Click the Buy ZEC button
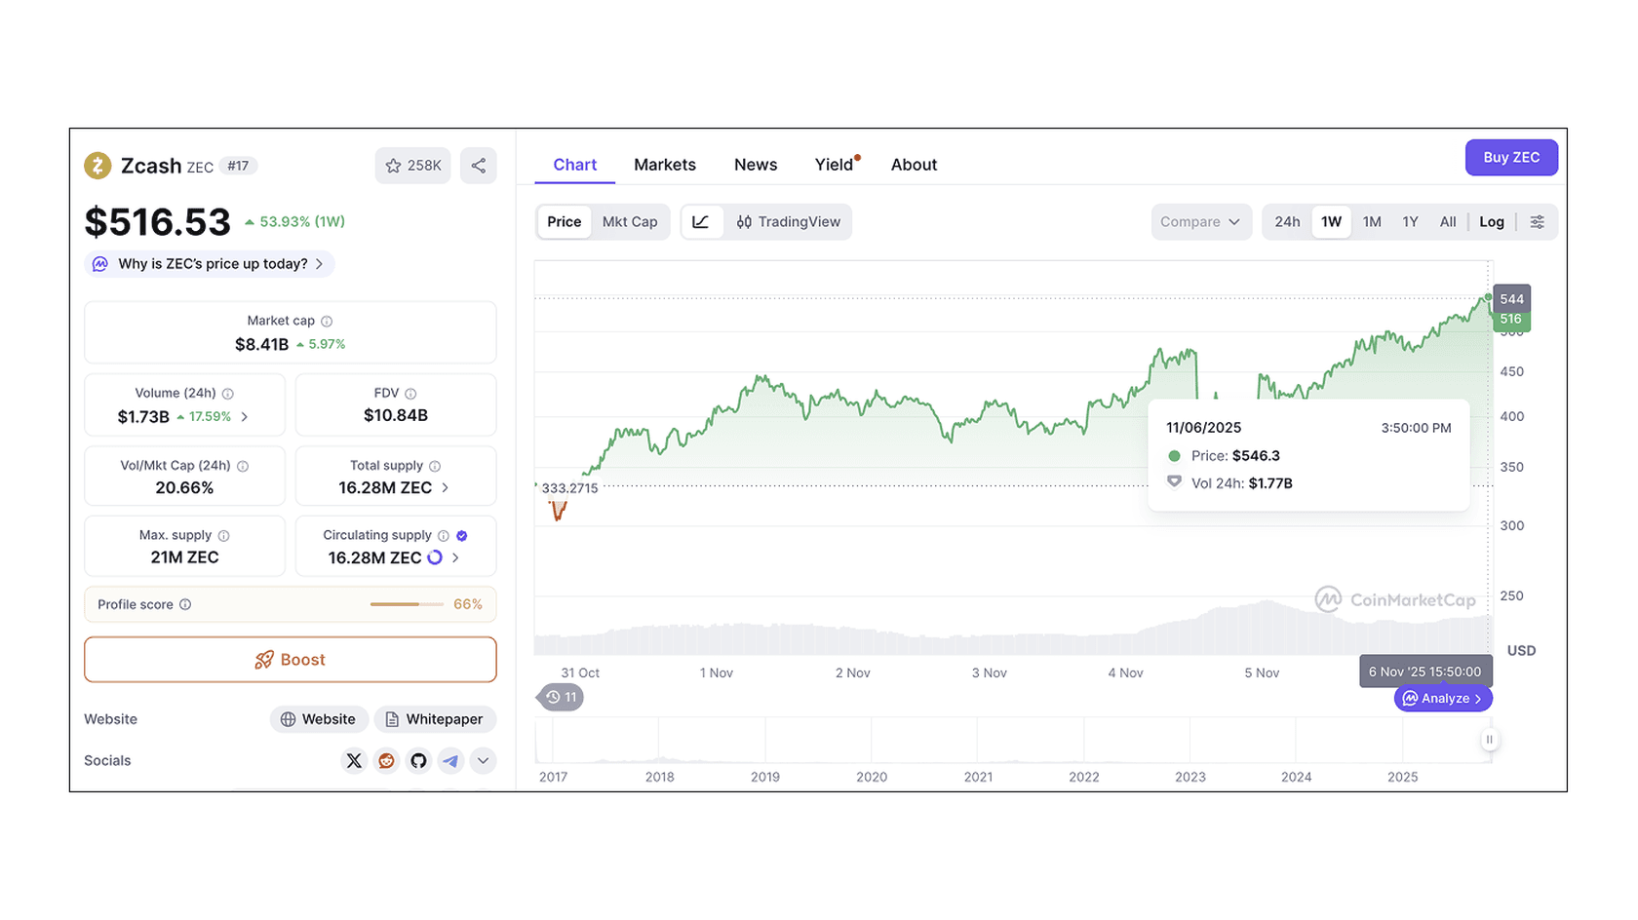 coord(1511,157)
